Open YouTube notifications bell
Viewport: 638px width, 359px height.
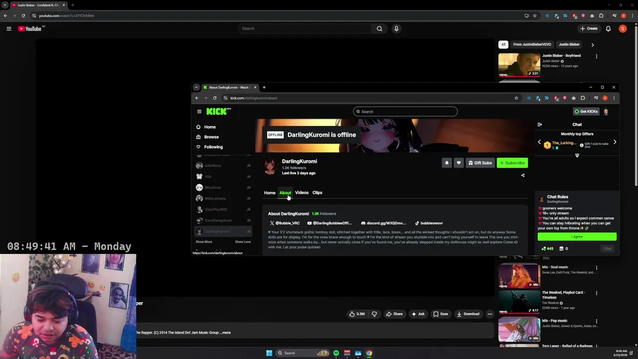(608, 28)
